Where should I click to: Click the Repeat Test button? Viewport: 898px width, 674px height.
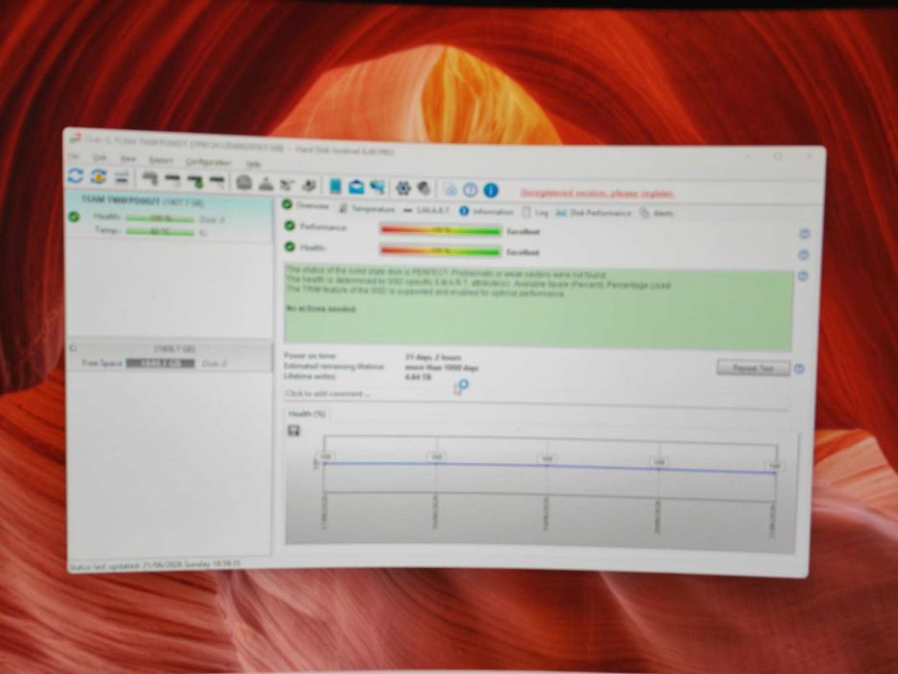753,368
